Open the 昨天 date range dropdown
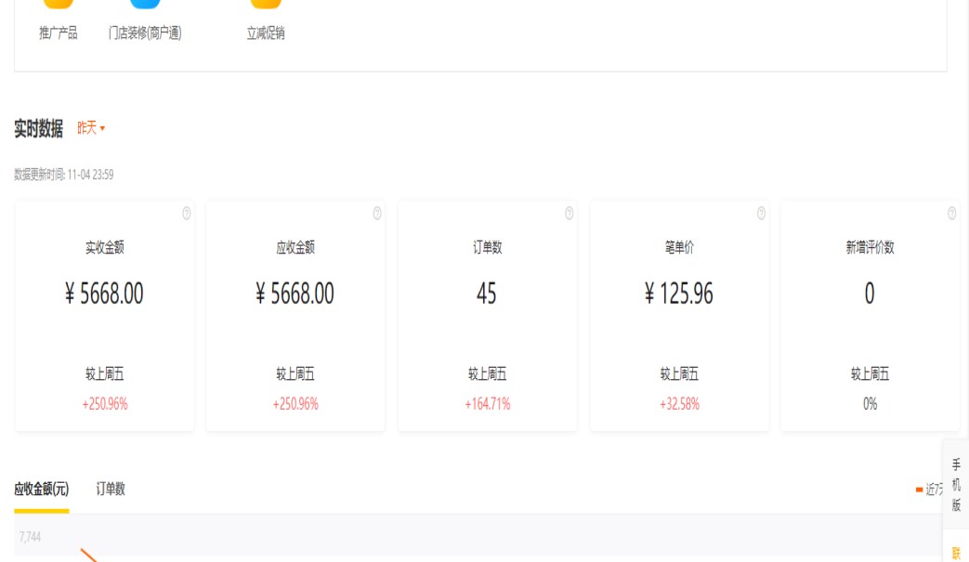 tap(91, 128)
